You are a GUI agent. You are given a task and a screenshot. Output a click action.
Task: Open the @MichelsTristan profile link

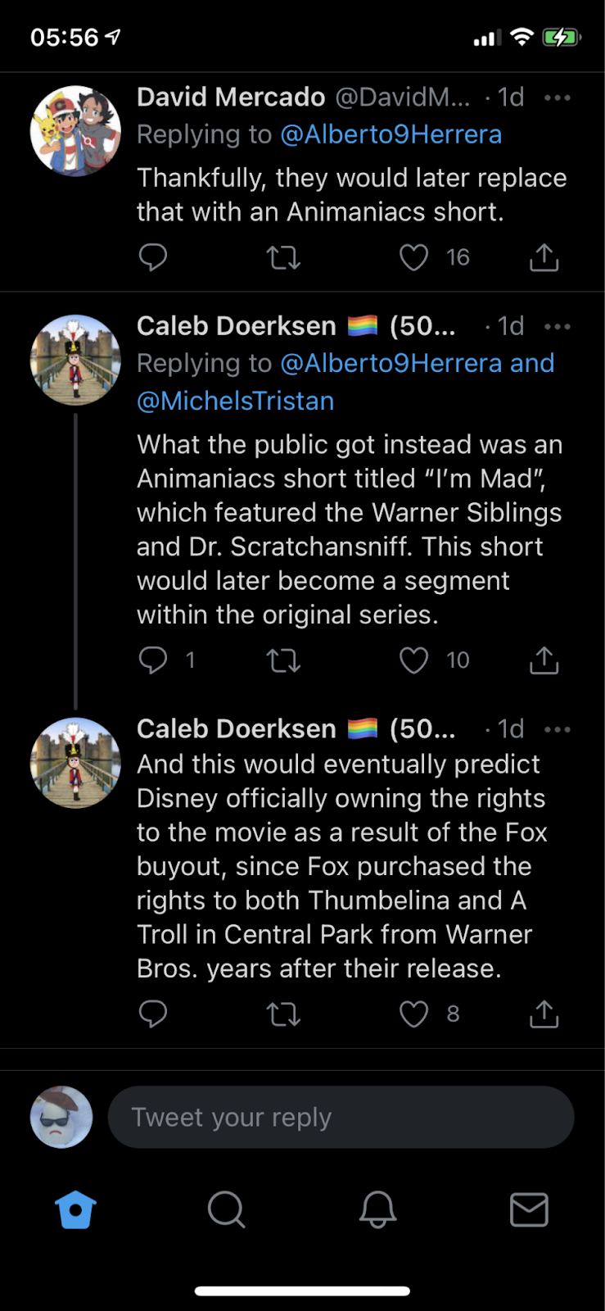click(x=236, y=401)
